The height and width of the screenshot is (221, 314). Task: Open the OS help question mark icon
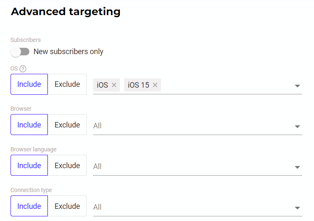pos(23,69)
